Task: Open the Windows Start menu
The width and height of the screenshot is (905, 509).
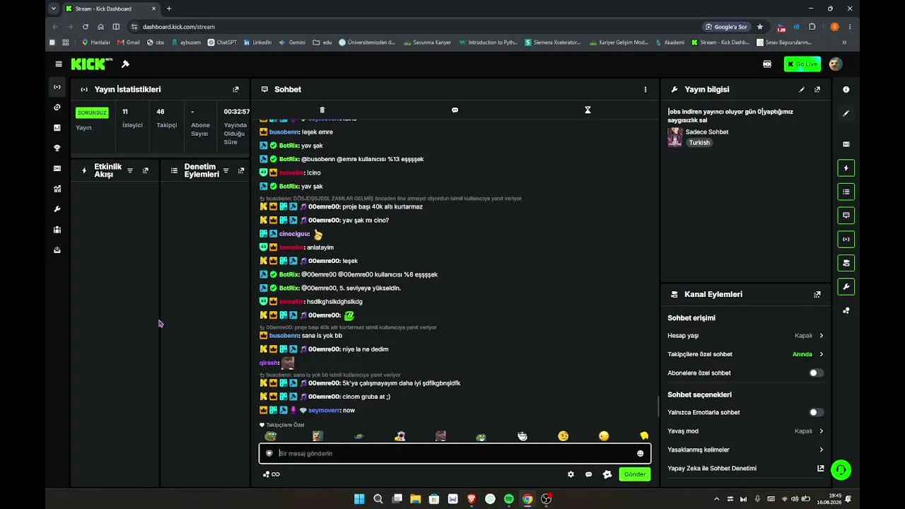Action: pyautogui.click(x=359, y=499)
